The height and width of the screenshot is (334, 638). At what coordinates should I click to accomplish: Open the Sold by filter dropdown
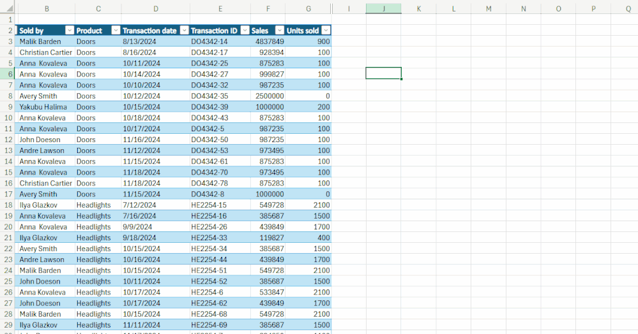point(70,31)
